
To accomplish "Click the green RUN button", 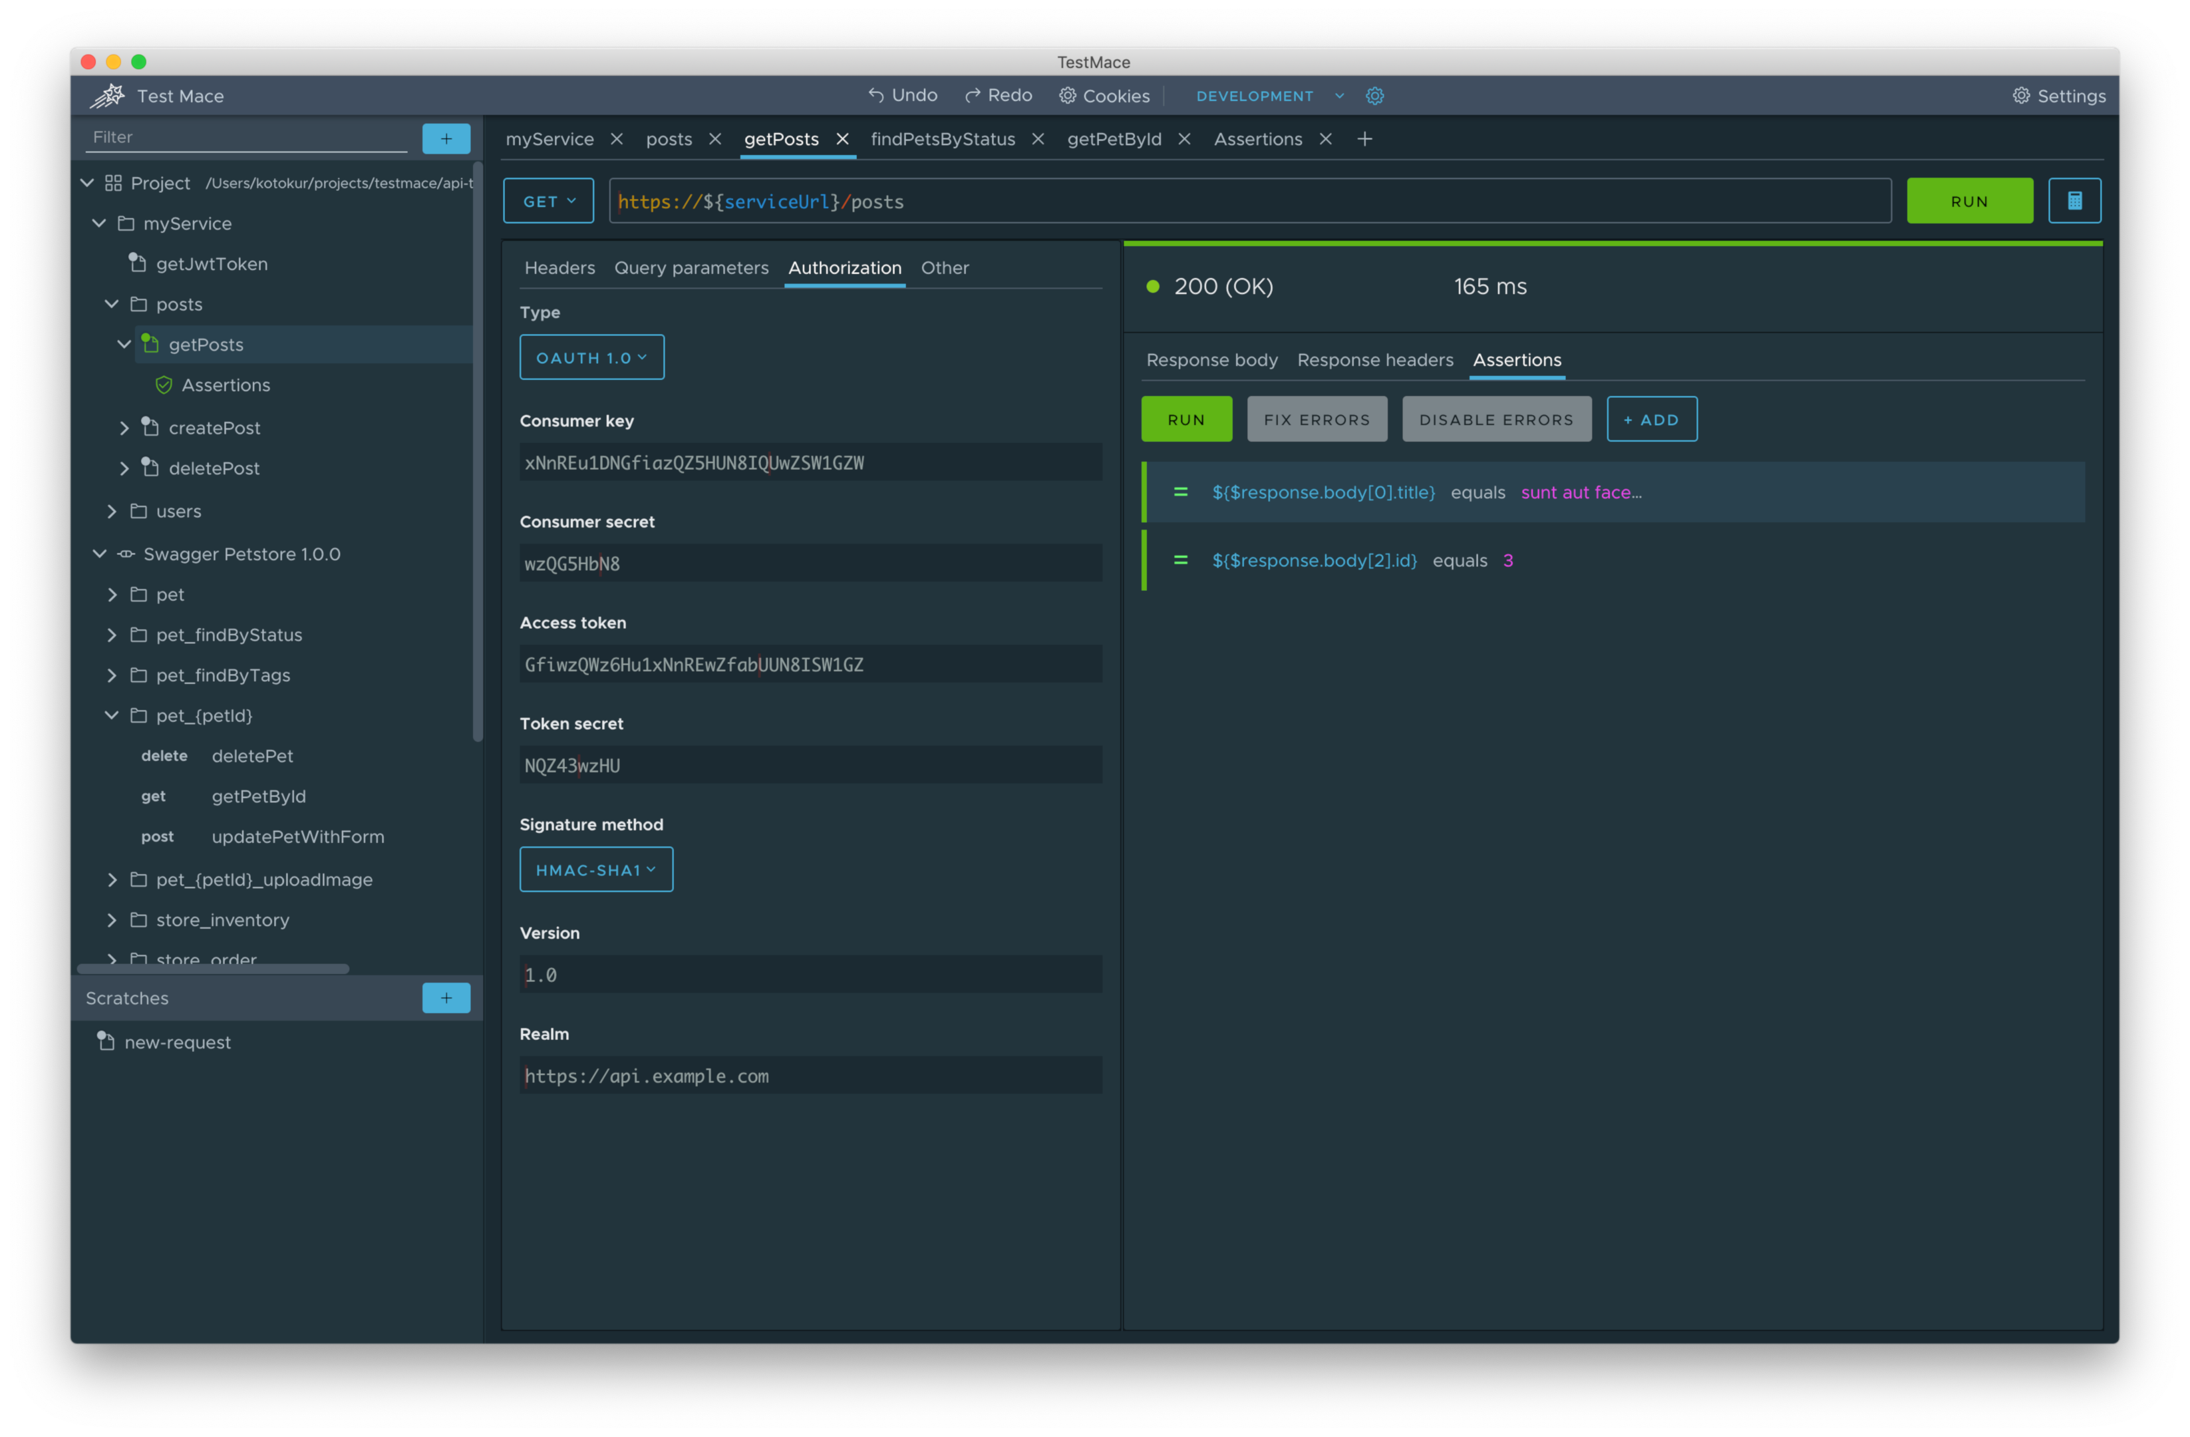I will click(1969, 200).
